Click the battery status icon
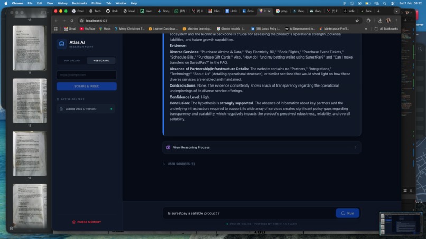 click(367, 3)
